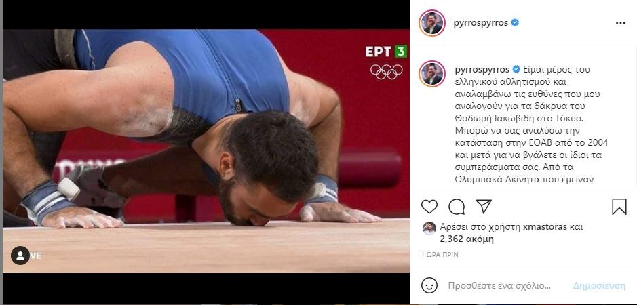Open the profile avatar beside the caption

coord(432,74)
